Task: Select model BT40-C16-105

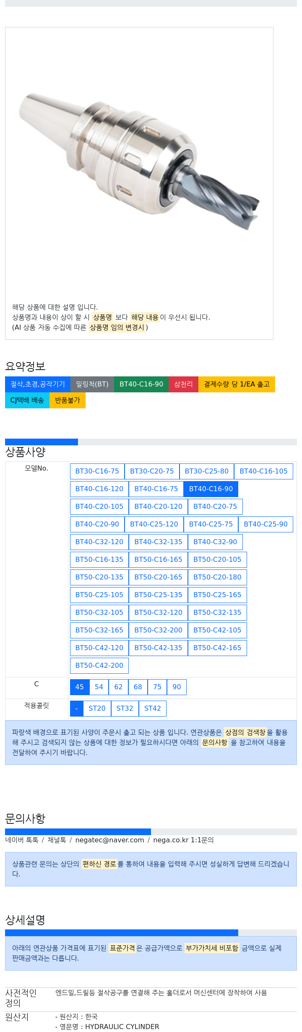Action: pos(263,471)
